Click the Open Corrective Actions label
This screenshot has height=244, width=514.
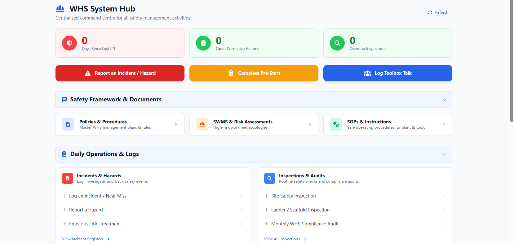click(x=237, y=49)
